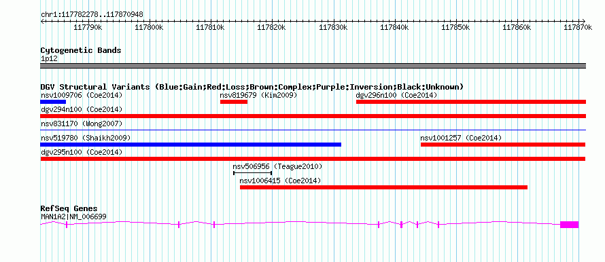The width and height of the screenshot is (605, 262).
Task: Click the 117860k ruler tick label
Action: coord(517,27)
